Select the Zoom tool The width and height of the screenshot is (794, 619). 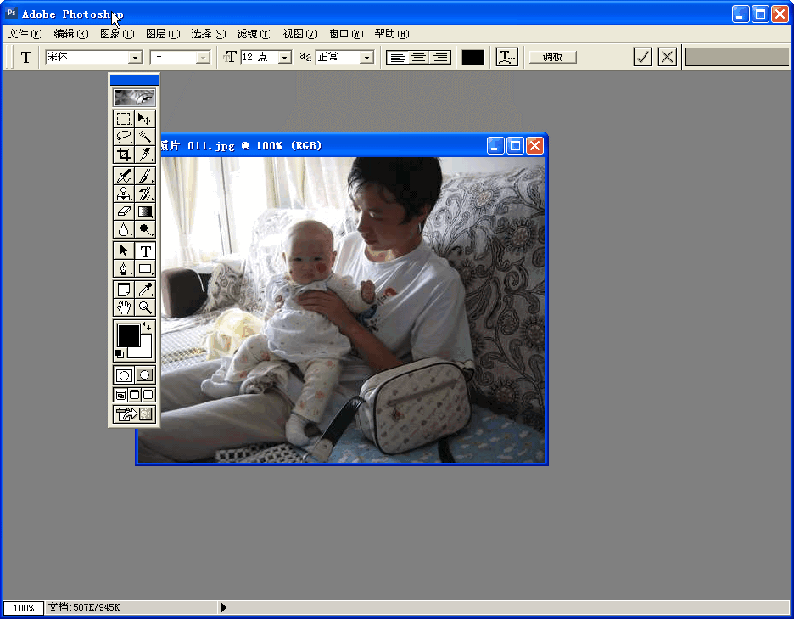[x=145, y=307]
